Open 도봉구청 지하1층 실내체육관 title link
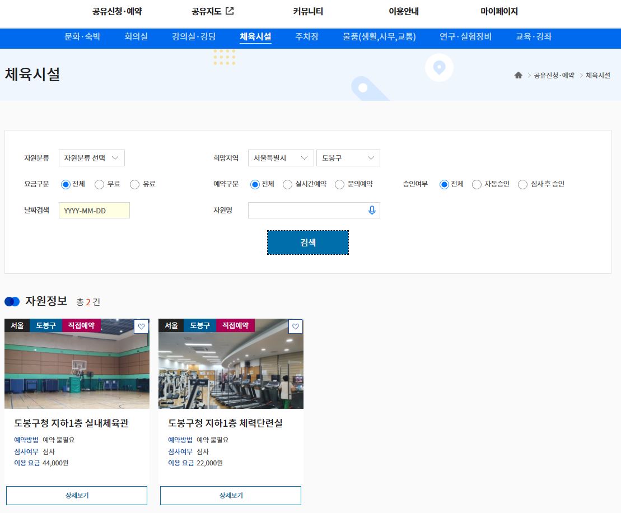The image size is (621, 513). 71,423
